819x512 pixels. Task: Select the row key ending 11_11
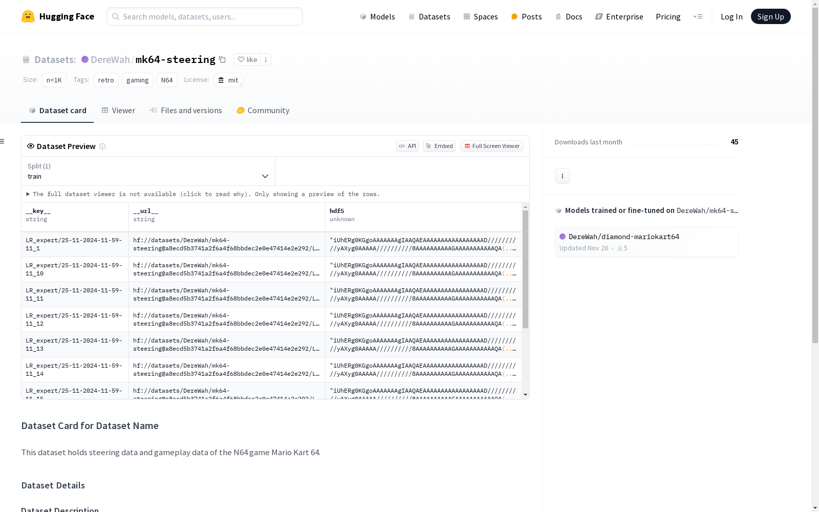click(x=75, y=294)
